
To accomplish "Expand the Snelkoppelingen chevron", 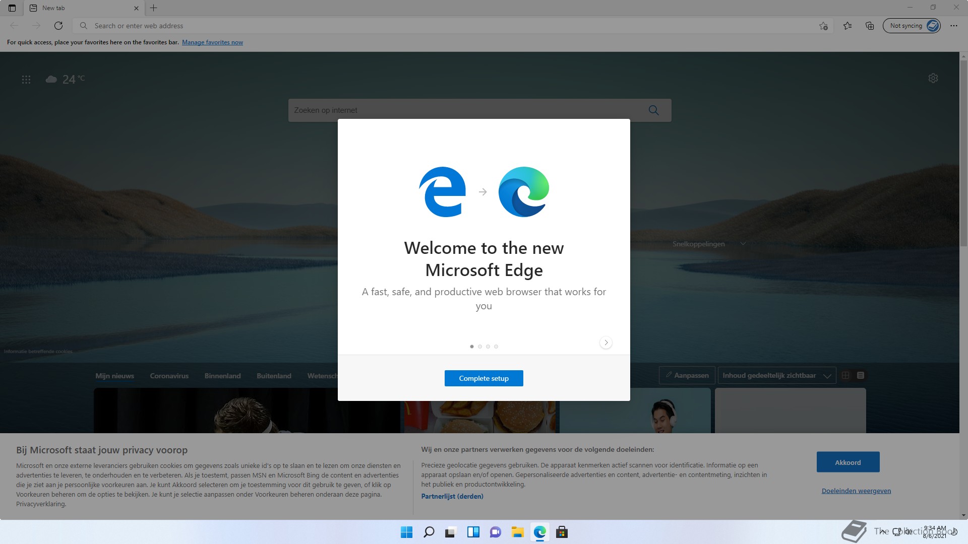I will point(743,244).
